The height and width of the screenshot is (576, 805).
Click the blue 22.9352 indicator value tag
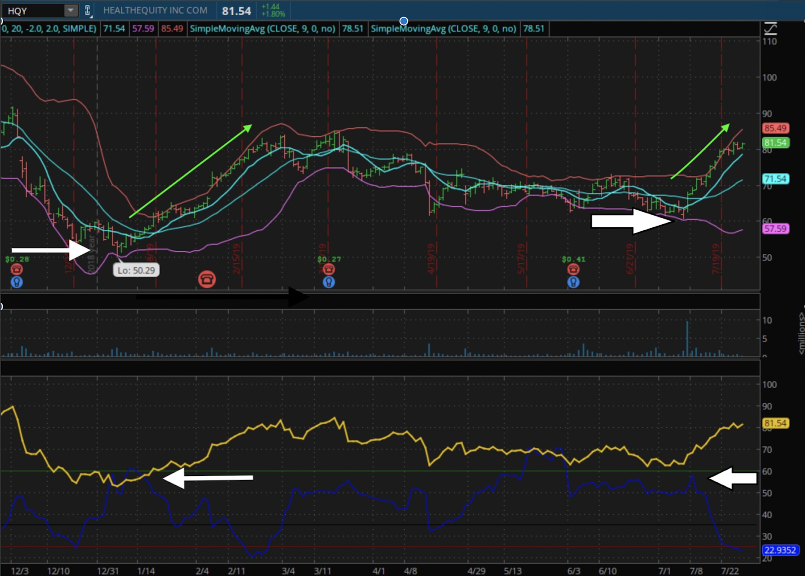(780, 550)
